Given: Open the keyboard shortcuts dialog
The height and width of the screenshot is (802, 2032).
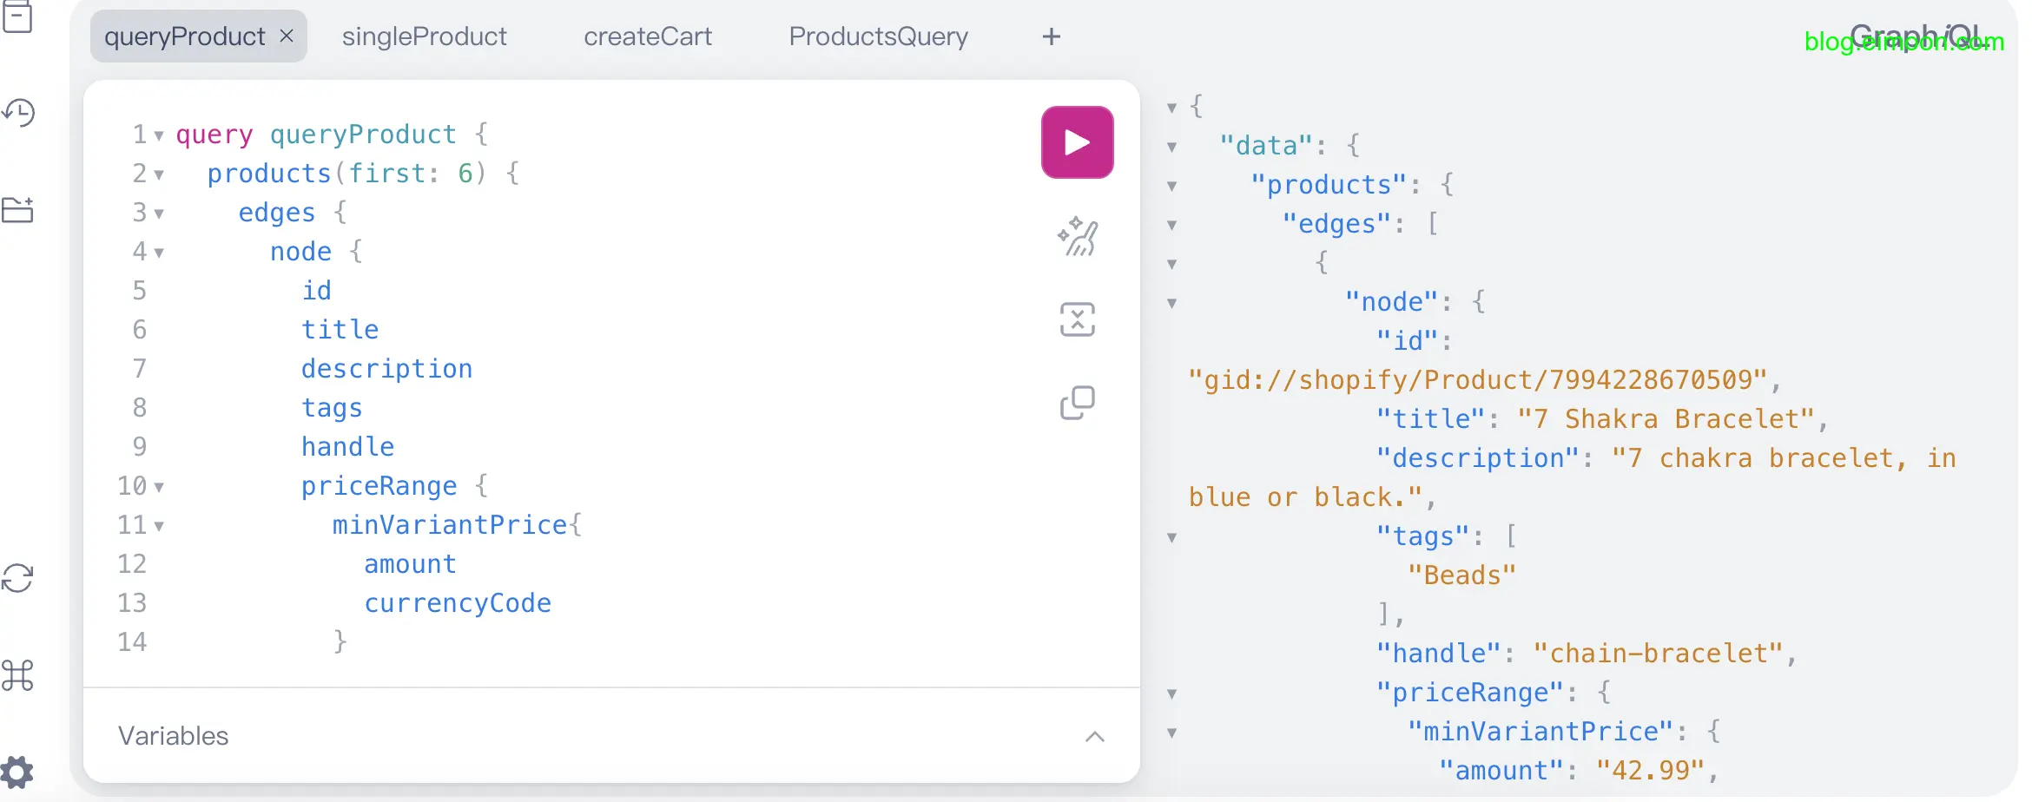Looking at the screenshot, I should tap(18, 675).
